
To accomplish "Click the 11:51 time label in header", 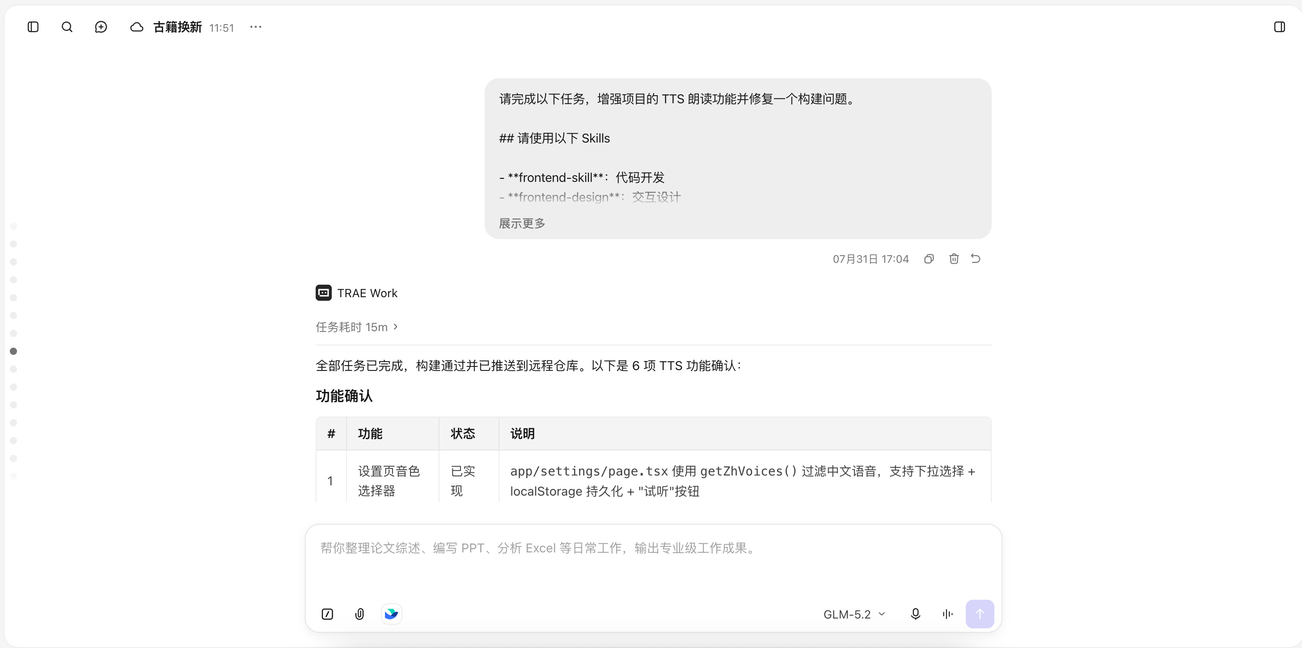I will [x=221, y=28].
